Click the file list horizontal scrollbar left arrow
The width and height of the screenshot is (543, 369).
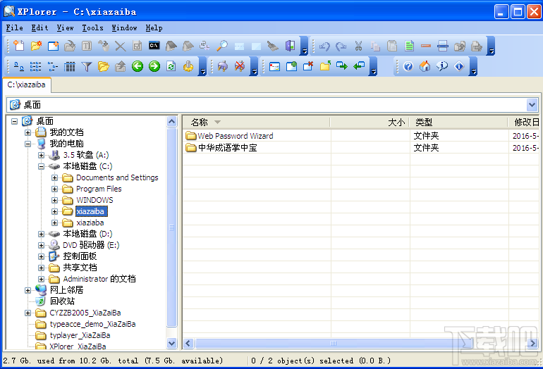pyautogui.click(x=188, y=343)
